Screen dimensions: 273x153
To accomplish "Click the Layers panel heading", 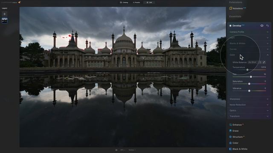I will [5, 8].
